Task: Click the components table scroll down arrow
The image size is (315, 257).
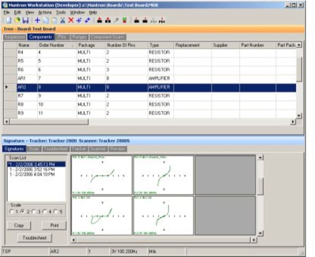Action: click(299, 115)
